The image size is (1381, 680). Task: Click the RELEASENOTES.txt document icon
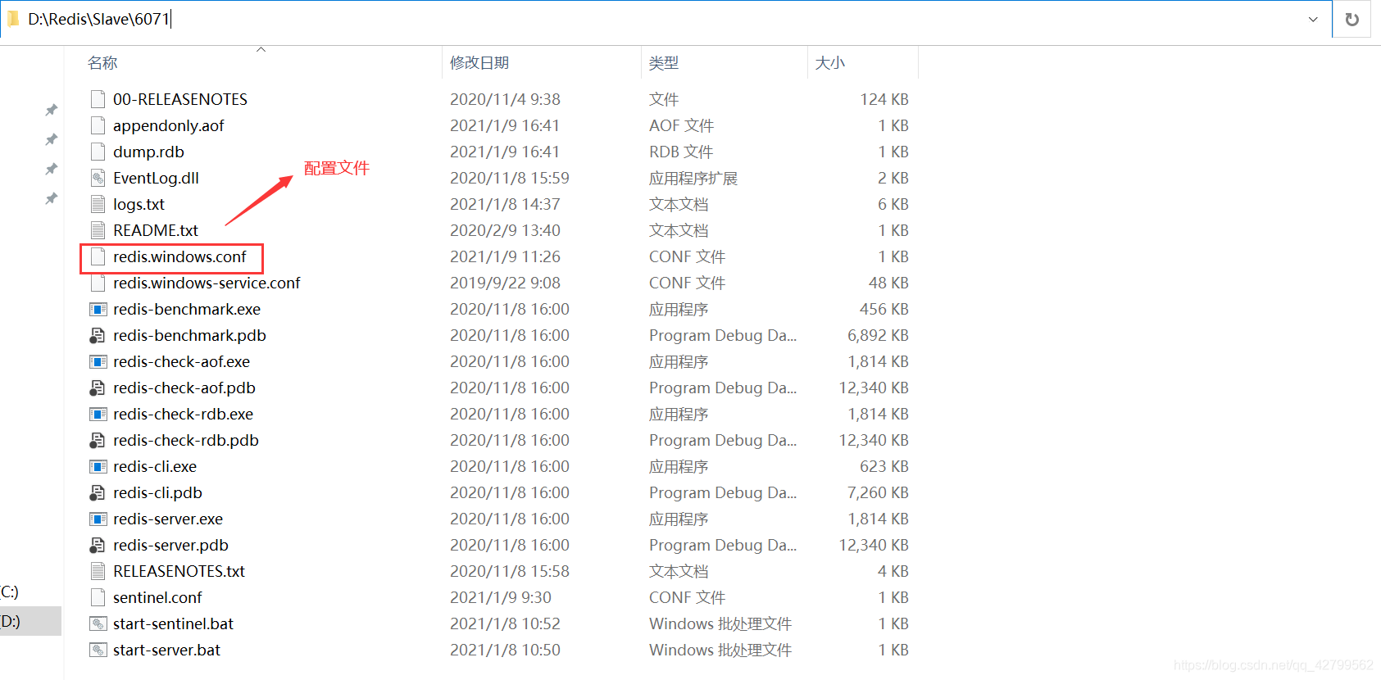(98, 571)
